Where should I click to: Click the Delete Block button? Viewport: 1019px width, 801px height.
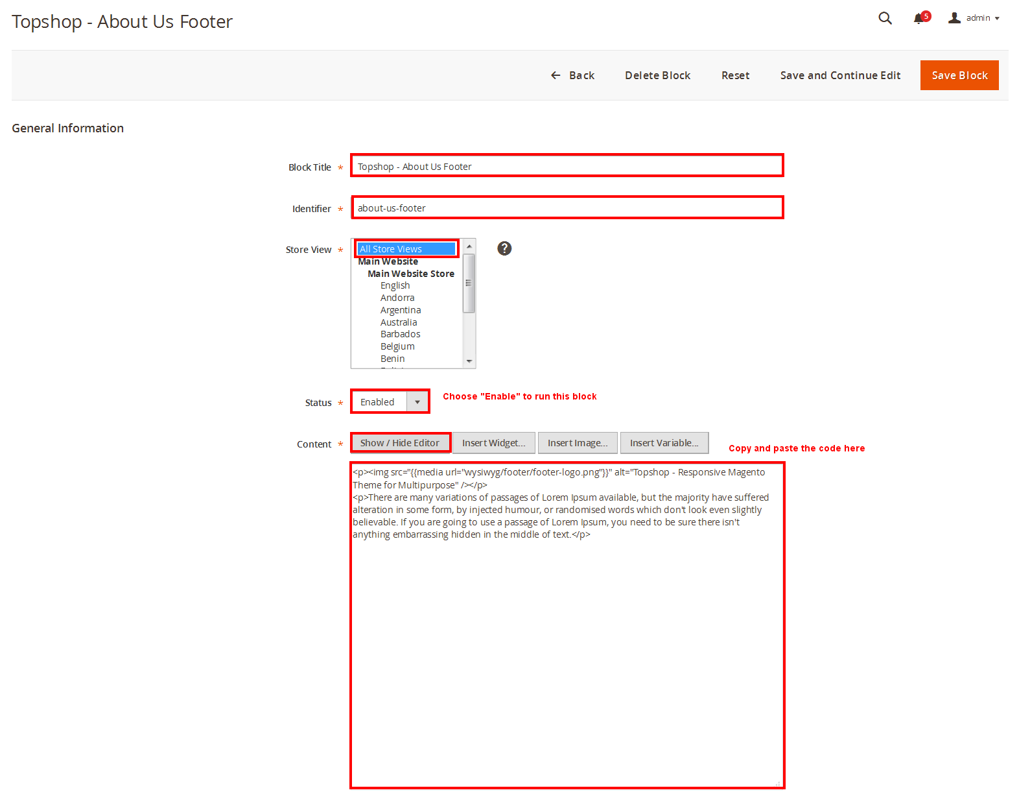point(657,75)
